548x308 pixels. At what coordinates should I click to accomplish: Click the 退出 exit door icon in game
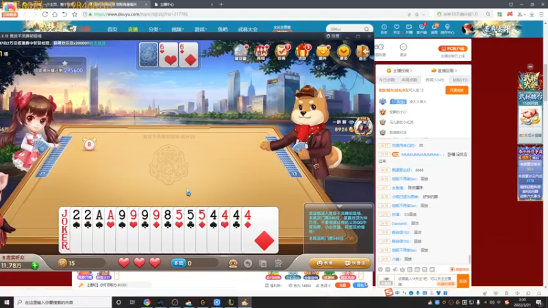pyautogui.click(x=363, y=52)
